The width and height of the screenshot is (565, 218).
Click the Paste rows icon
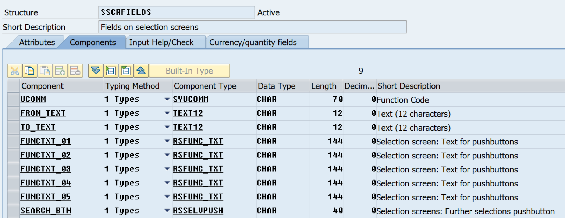(45, 70)
